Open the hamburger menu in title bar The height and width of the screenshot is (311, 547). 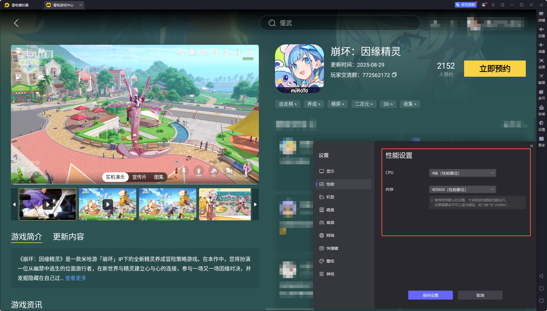(493, 5)
